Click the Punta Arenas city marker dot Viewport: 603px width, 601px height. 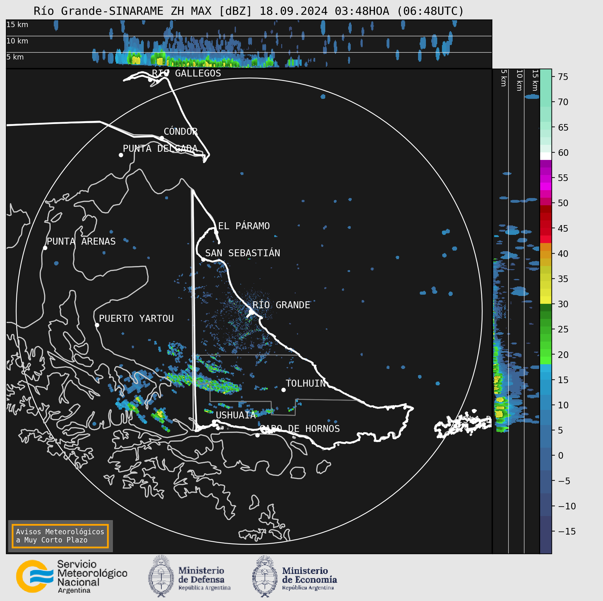[45, 248]
